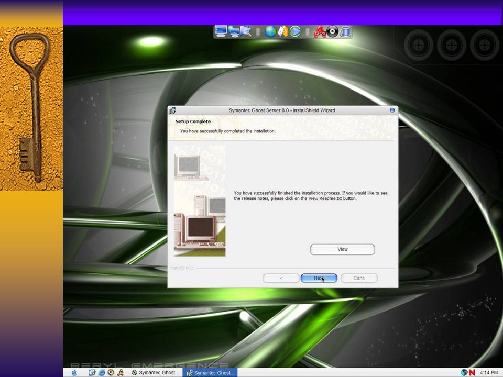
Task: Open the mail envelope dock icon
Action: (x=282, y=32)
